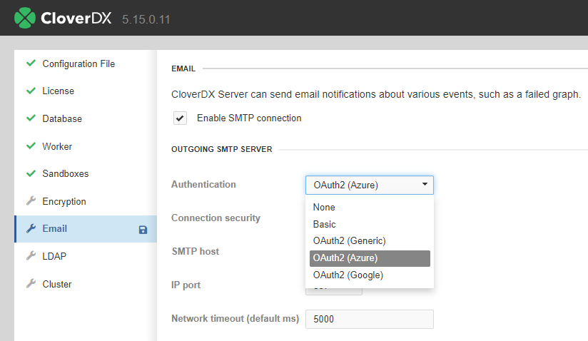Click the wrench icon beside Cluster
Viewport: 588px width, 341px height.
point(31,284)
